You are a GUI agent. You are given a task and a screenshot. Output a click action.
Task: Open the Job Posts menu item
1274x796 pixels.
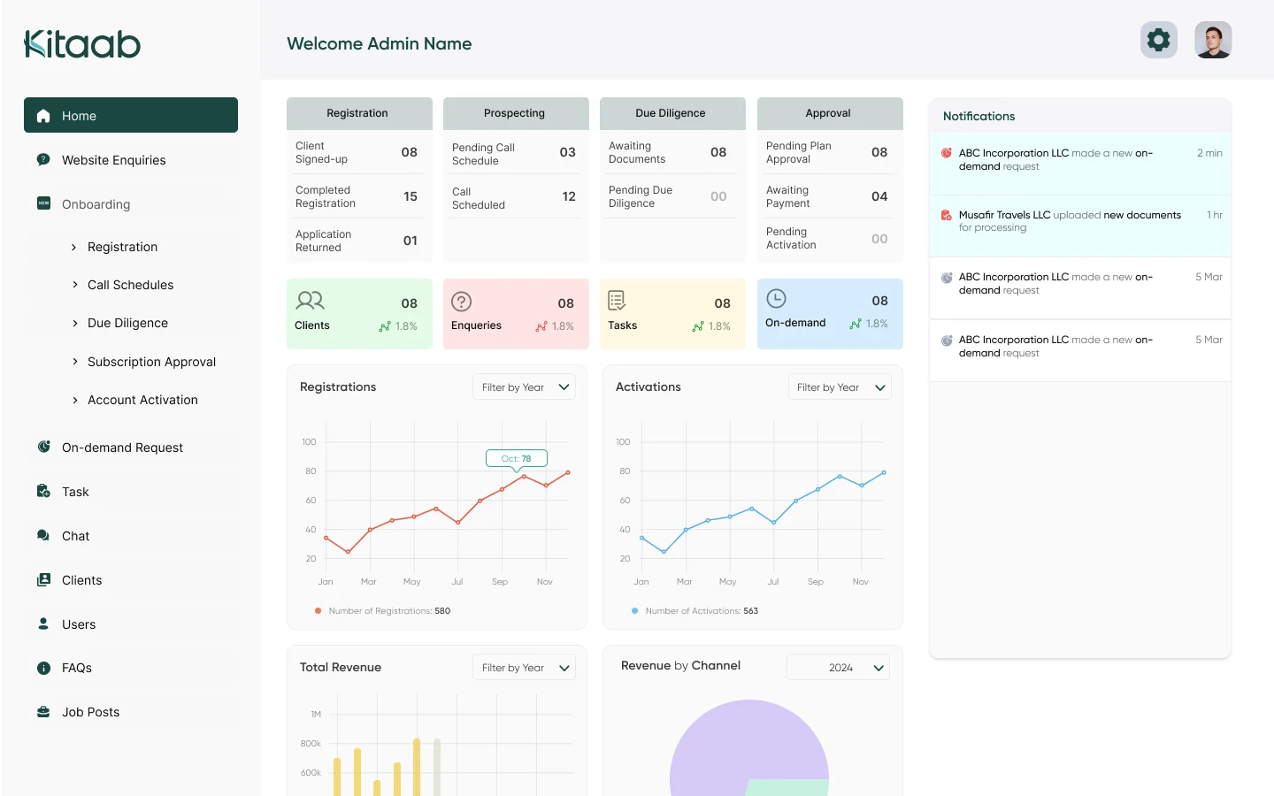tap(131, 711)
